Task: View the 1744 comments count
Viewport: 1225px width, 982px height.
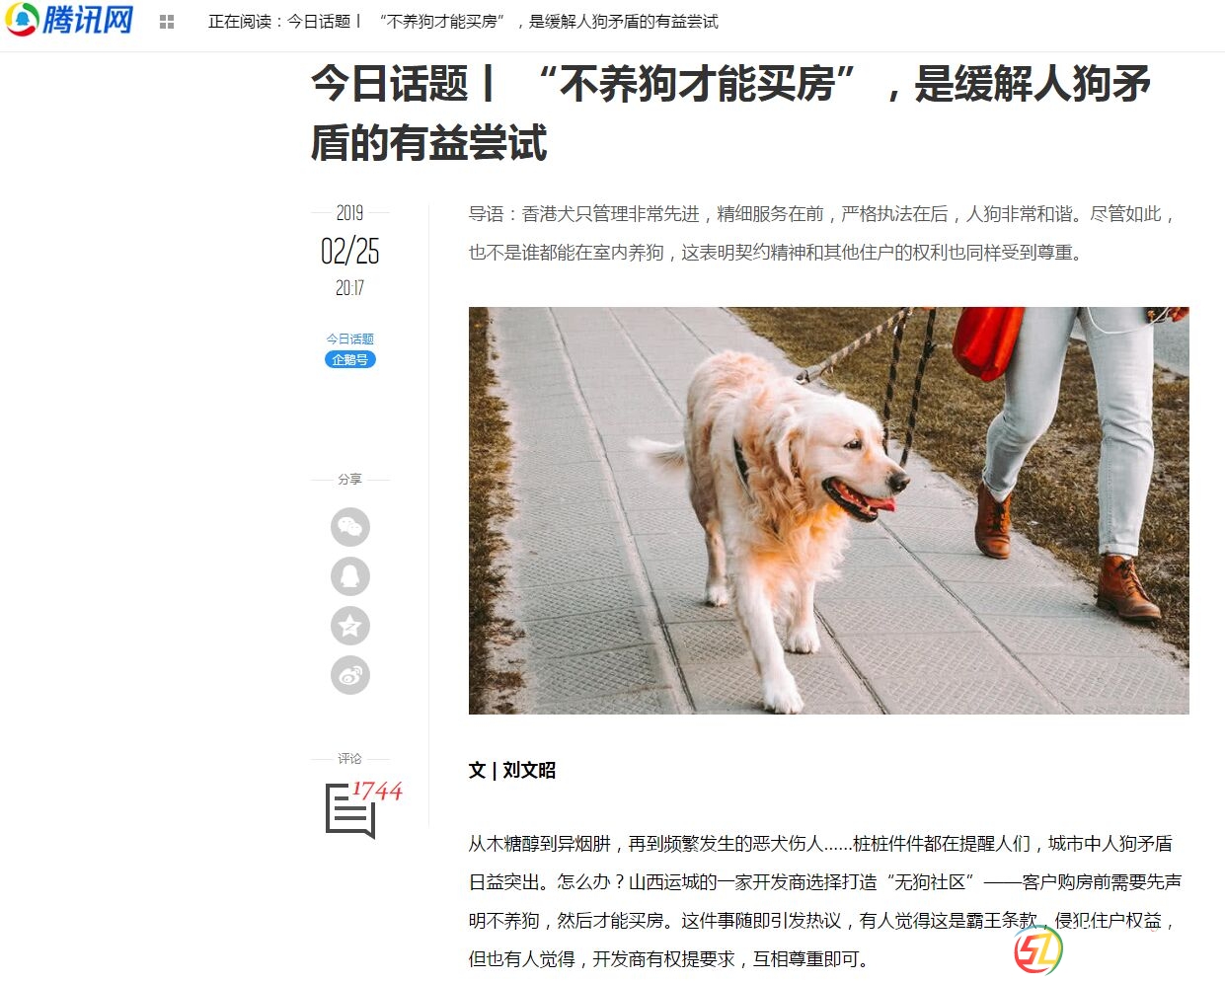Action: 377,792
